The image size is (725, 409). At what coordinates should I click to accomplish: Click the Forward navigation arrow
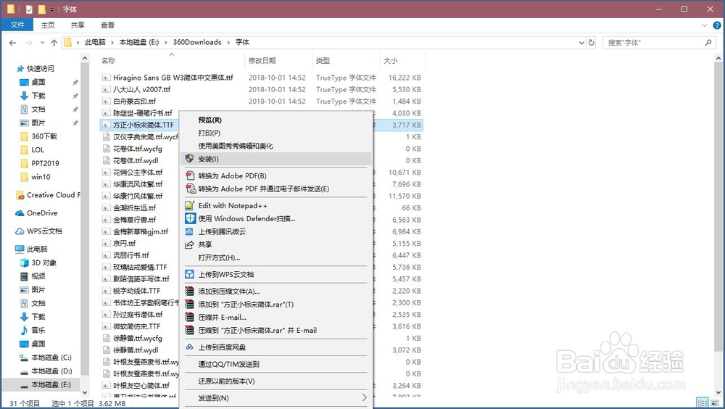point(29,43)
